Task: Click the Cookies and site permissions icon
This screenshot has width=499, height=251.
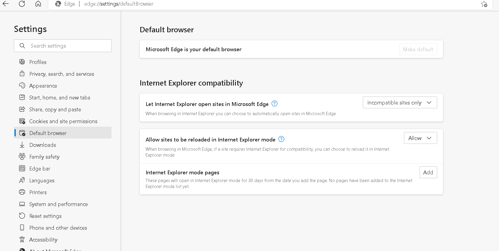Action: 22,121
